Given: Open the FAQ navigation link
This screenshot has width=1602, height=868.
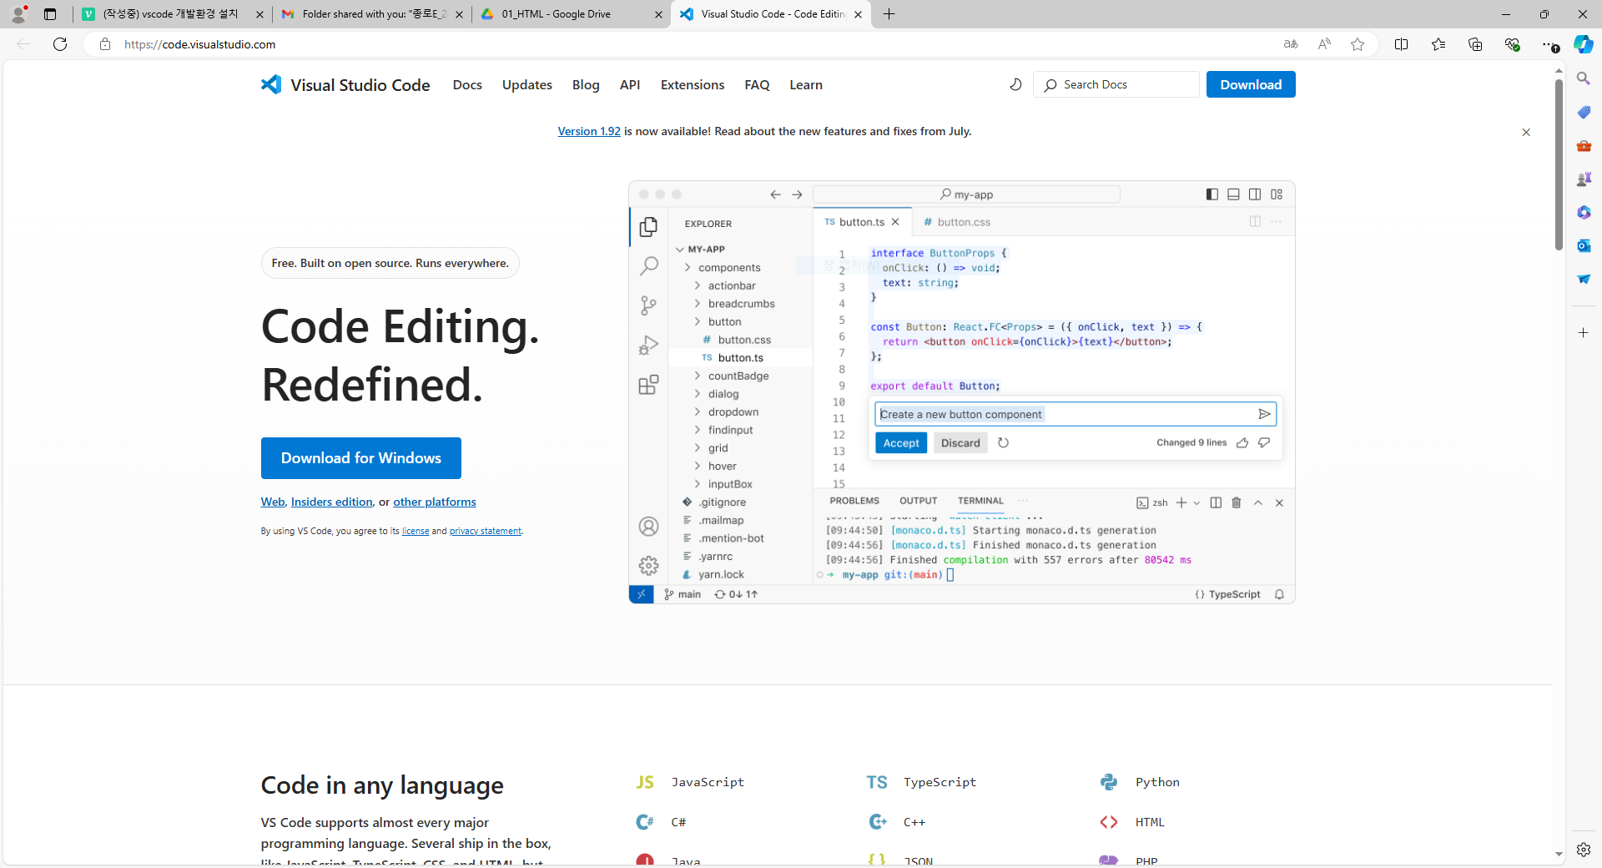Looking at the screenshot, I should click(757, 84).
